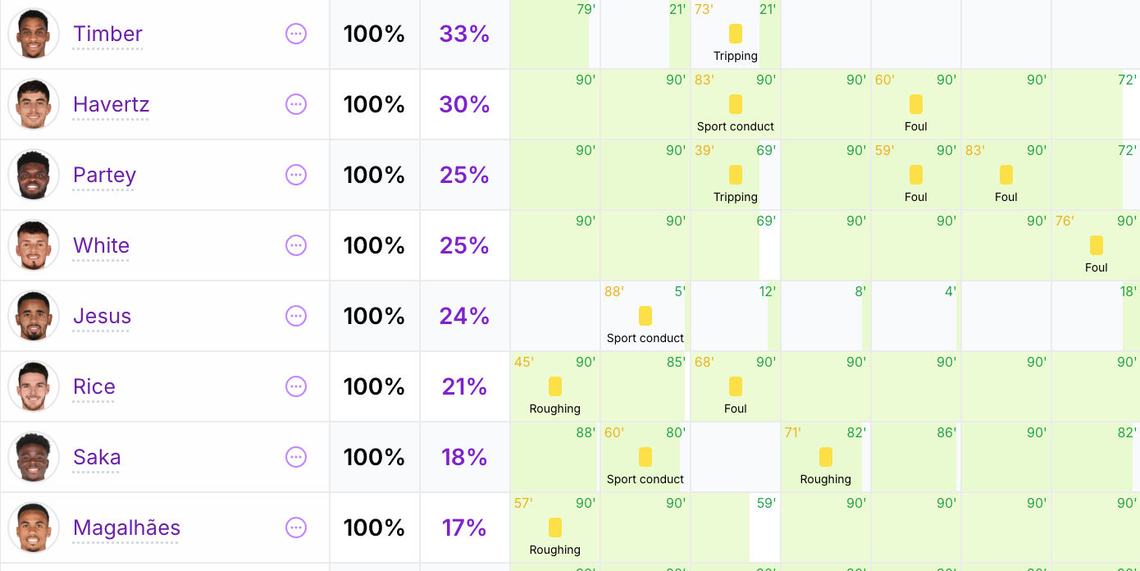The width and height of the screenshot is (1140, 571).
Task: Click Timber's 33% percentage cell
Action: click(465, 34)
